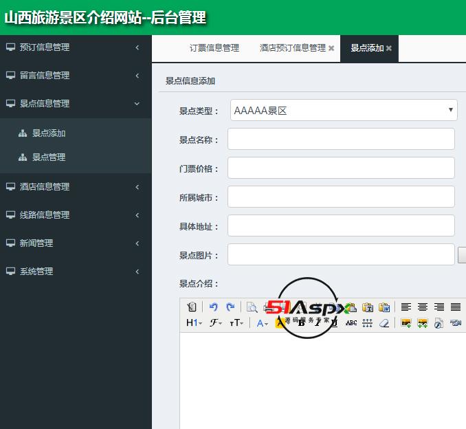Image resolution: width=466 pixels, height=429 pixels.
Task: Click the undo arrow in editor toolbar
Action: 213,307
